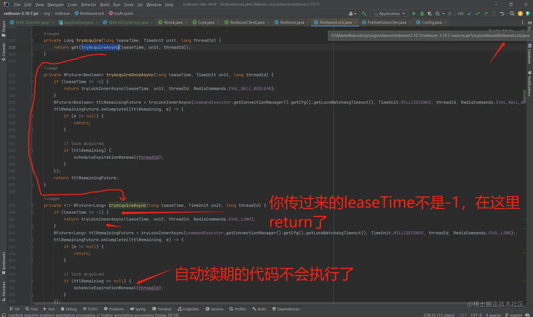Open the Endpoints tool window
The width and height of the screenshot is (533, 317).
point(188,309)
